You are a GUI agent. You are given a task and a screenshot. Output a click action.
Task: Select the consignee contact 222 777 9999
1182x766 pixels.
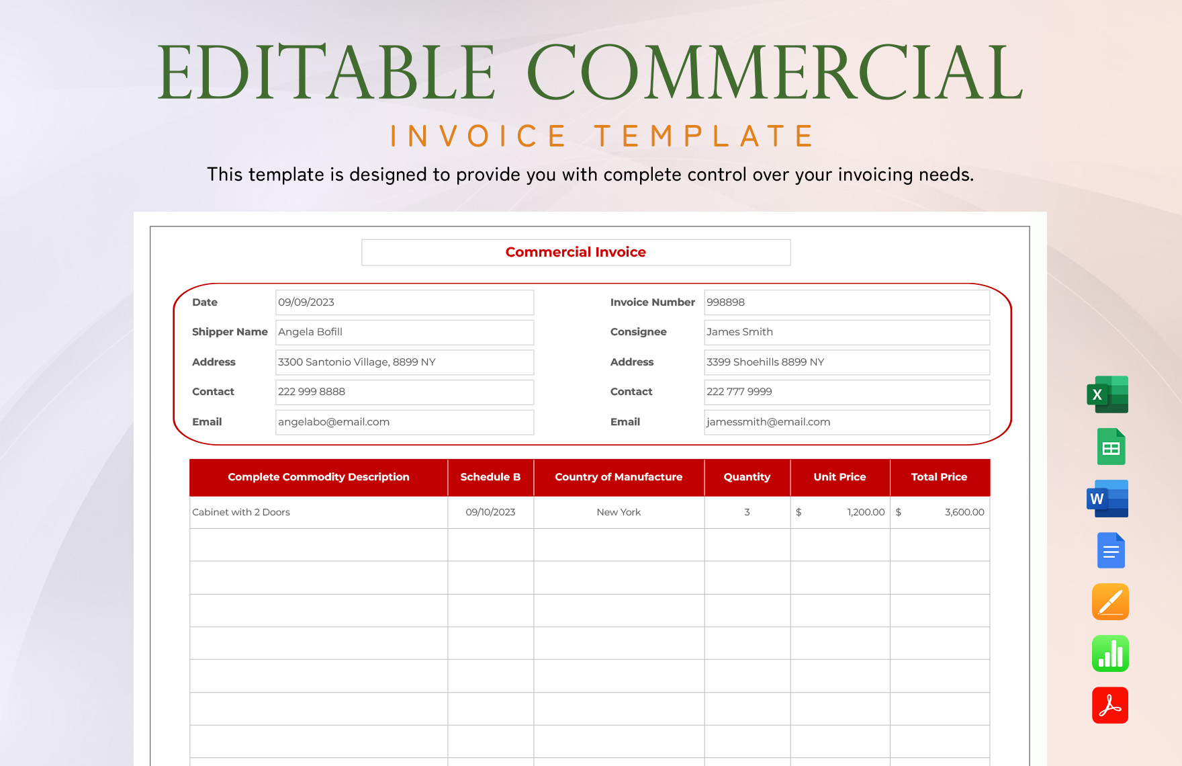click(x=846, y=392)
